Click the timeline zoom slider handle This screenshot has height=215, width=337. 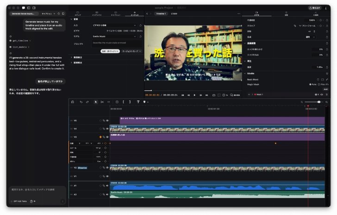click(x=319, y=102)
